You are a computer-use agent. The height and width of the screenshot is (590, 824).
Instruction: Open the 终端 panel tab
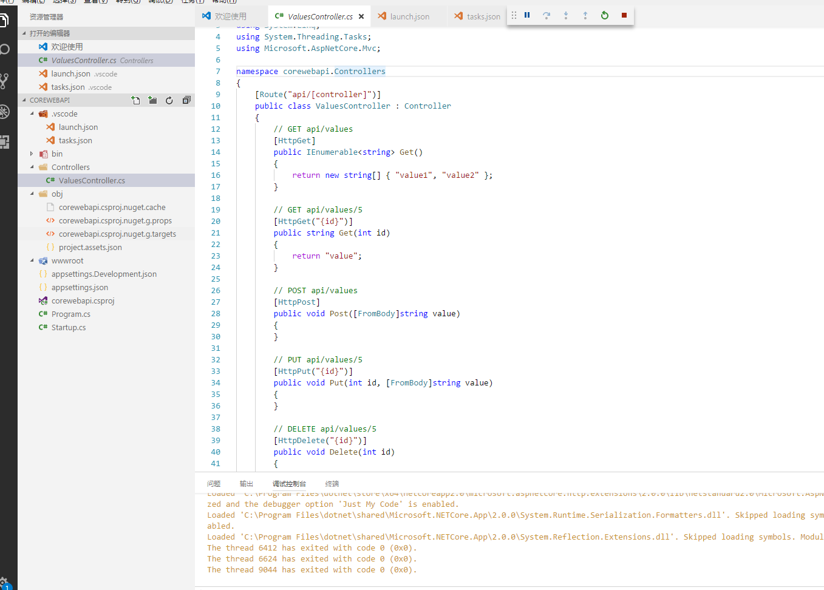click(332, 484)
